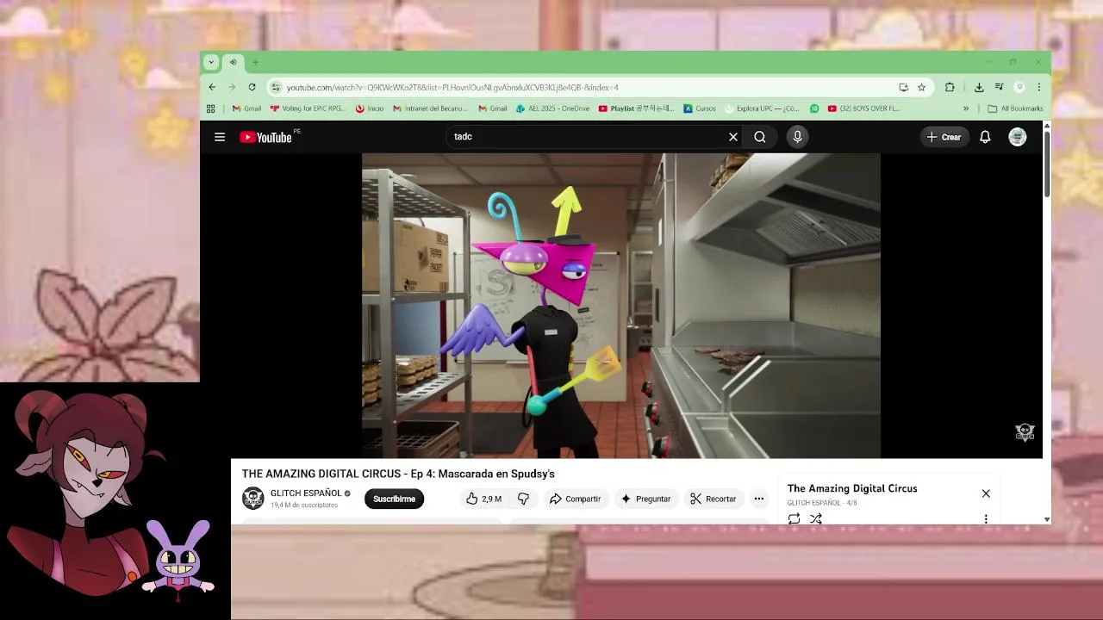Open the Chrome profile avatar
The image size is (1103, 620).
tap(1019, 87)
